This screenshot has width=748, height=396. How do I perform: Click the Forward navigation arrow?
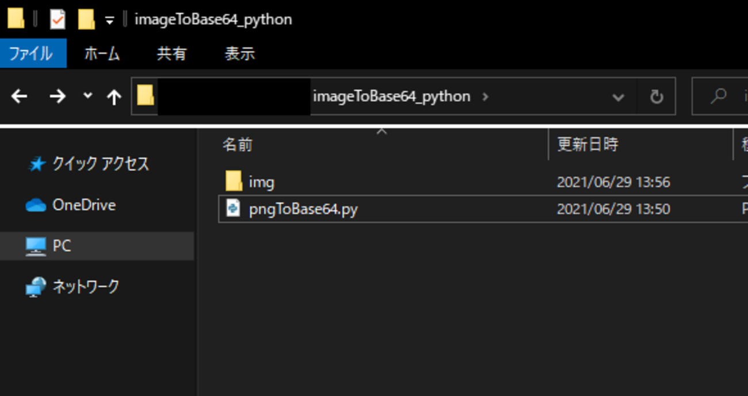click(57, 97)
